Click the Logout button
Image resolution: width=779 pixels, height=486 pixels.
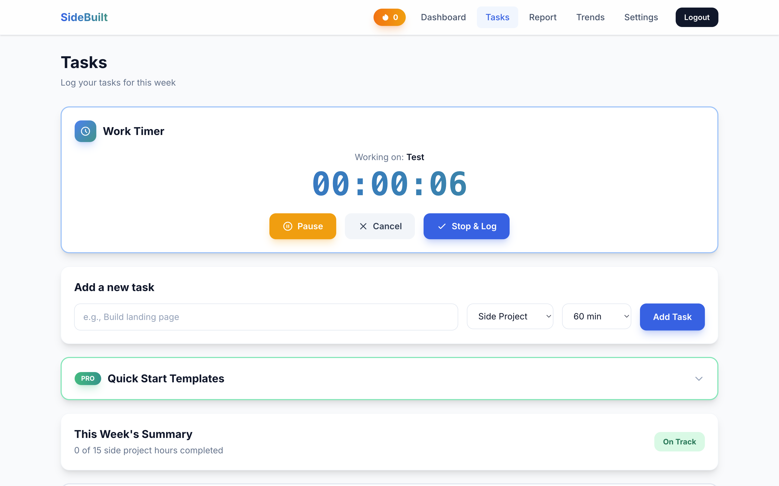click(697, 17)
